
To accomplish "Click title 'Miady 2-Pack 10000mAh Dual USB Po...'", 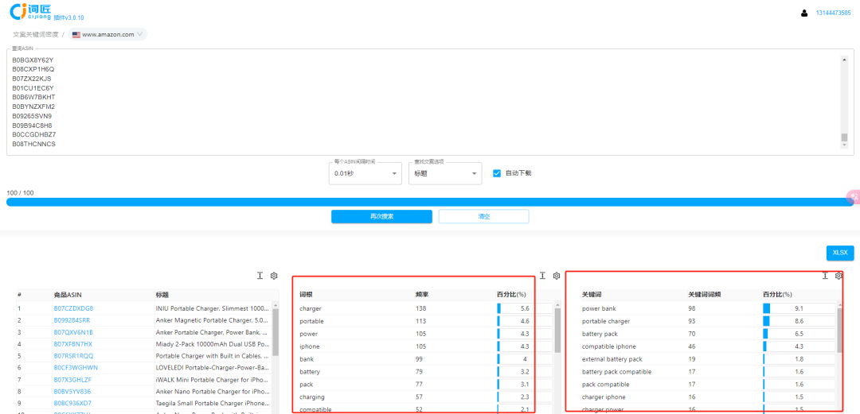I will pyautogui.click(x=213, y=344).
